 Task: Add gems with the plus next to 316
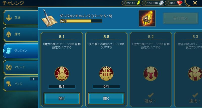167,3
